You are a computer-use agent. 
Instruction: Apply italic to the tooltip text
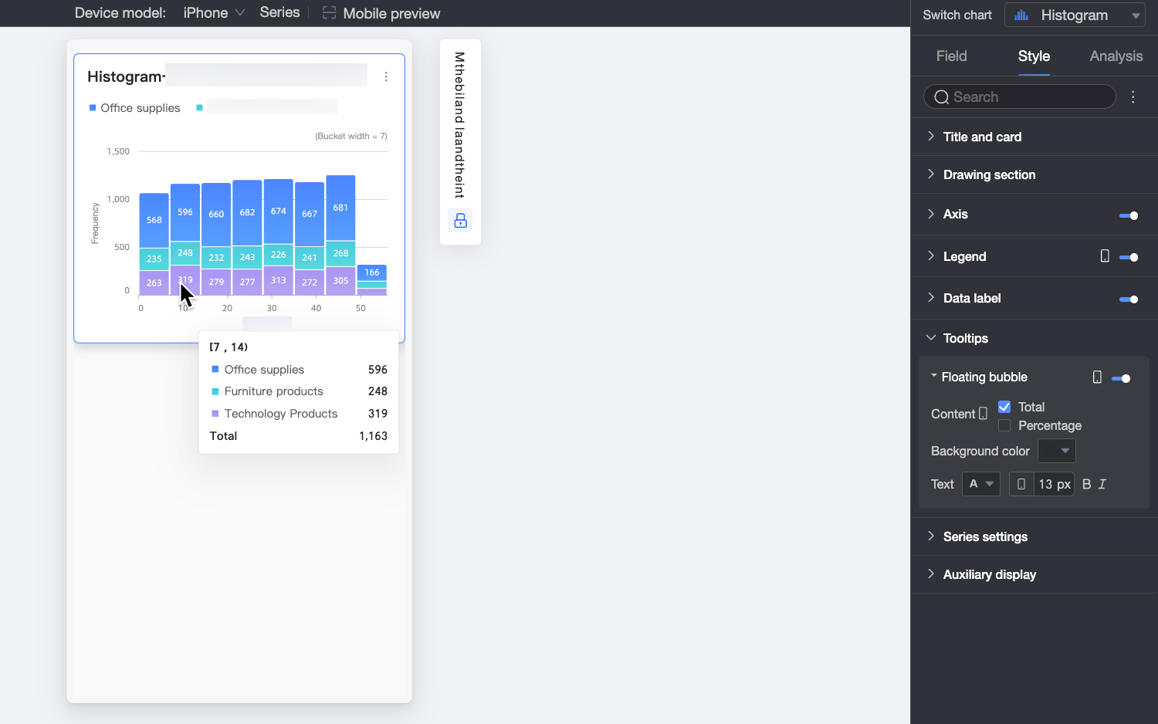1102,484
